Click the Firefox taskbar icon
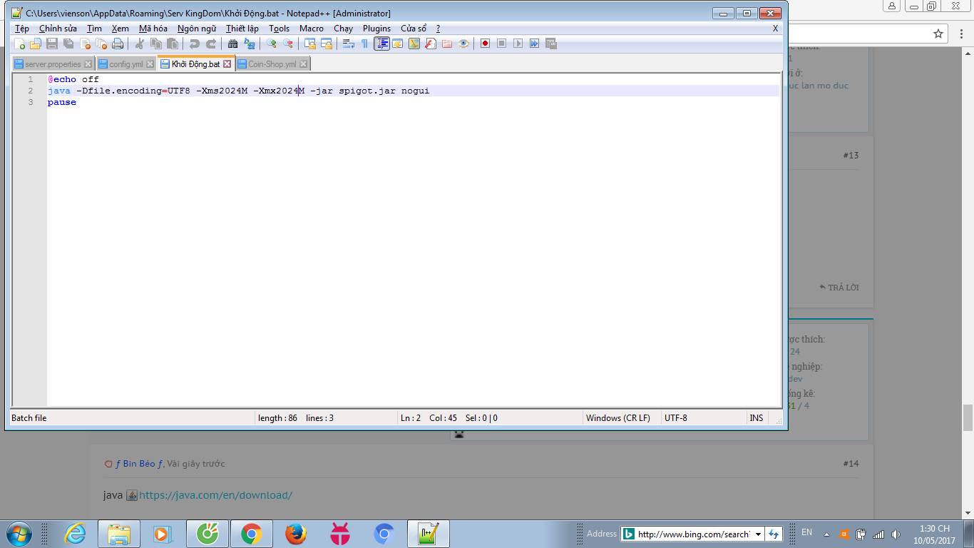974x548 pixels. click(x=295, y=533)
